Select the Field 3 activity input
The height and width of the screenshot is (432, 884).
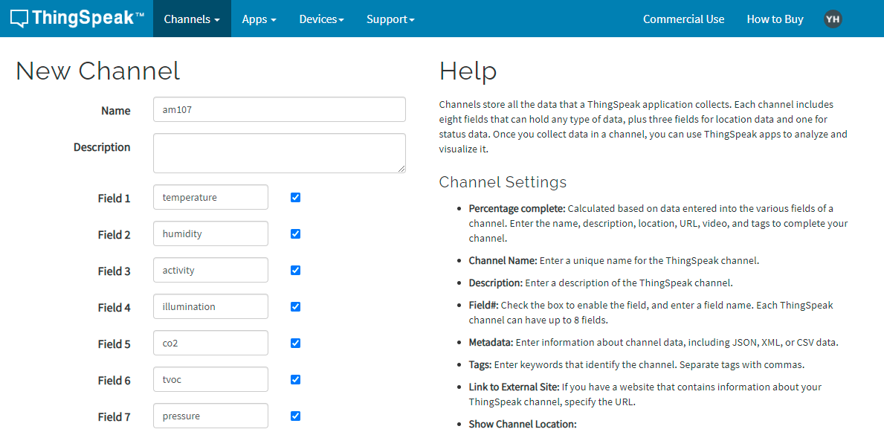click(211, 270)
